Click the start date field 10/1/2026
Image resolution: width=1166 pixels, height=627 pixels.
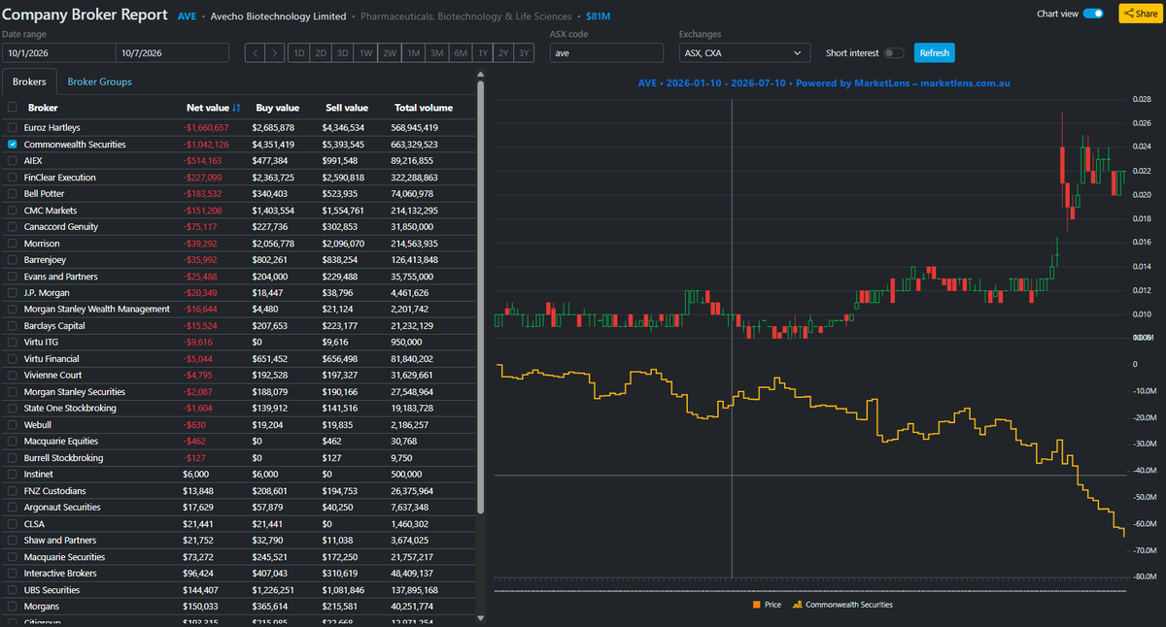pyautogui.click(x=58, y=53)
